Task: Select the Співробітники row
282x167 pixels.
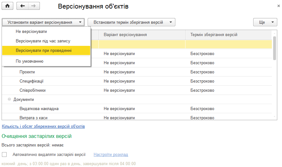Action: [137, 90]
